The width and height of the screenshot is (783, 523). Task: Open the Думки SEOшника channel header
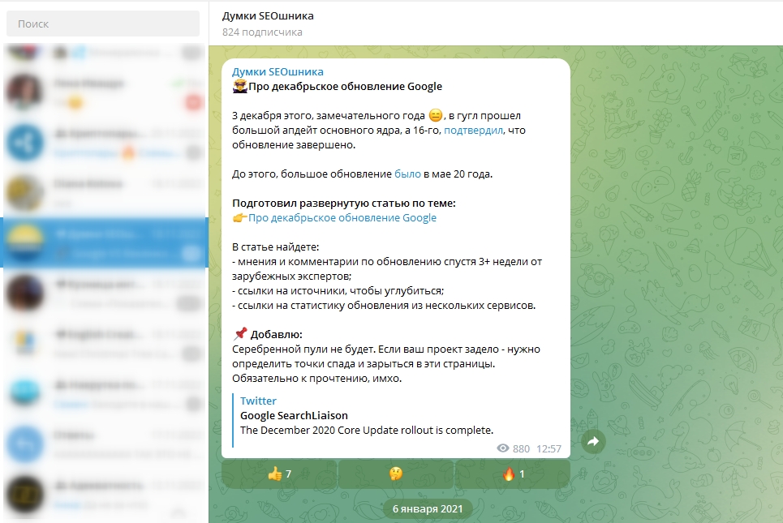268,16
